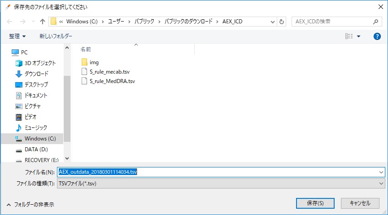Open recent locations dropdown arrow
The height and width of the screenshot is (215, 388).
(x=33, y=22)
